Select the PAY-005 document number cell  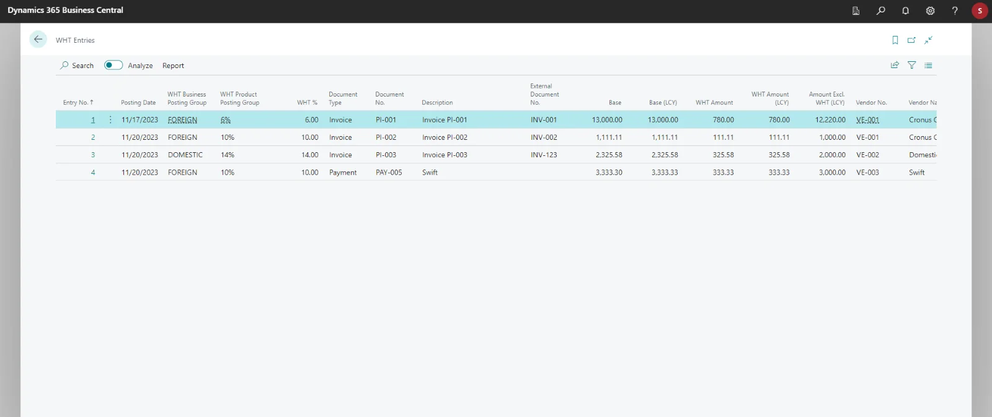pos(389,173)
